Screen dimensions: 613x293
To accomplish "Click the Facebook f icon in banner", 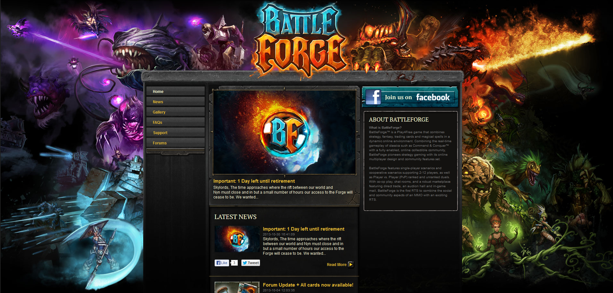I will click(x=373, y=97).
